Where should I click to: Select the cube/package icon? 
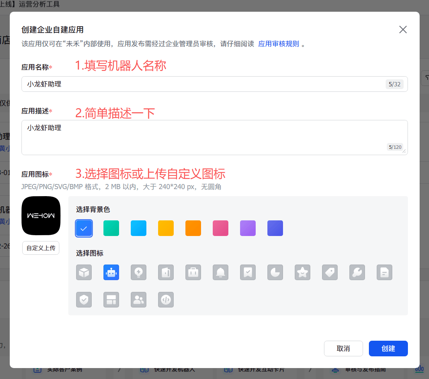pos(84,272)
